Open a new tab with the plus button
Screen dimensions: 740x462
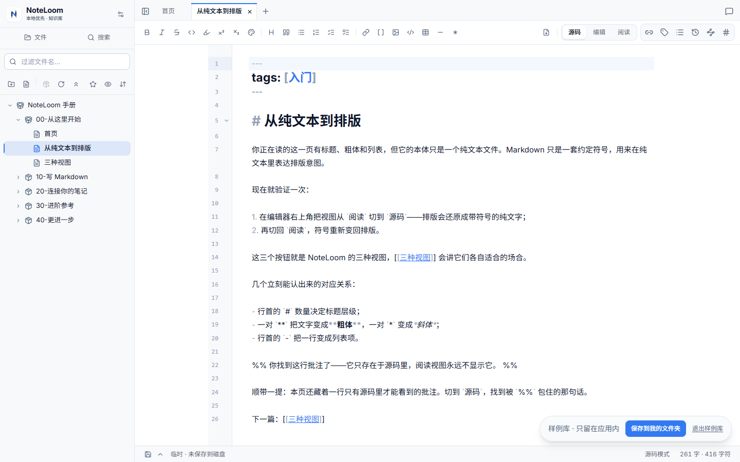click(266, 11)
